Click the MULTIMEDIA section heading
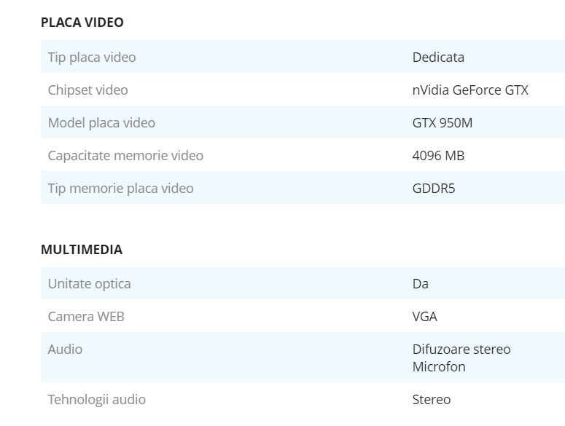Viewport: 565px width, 426px height. click(82, 250)
